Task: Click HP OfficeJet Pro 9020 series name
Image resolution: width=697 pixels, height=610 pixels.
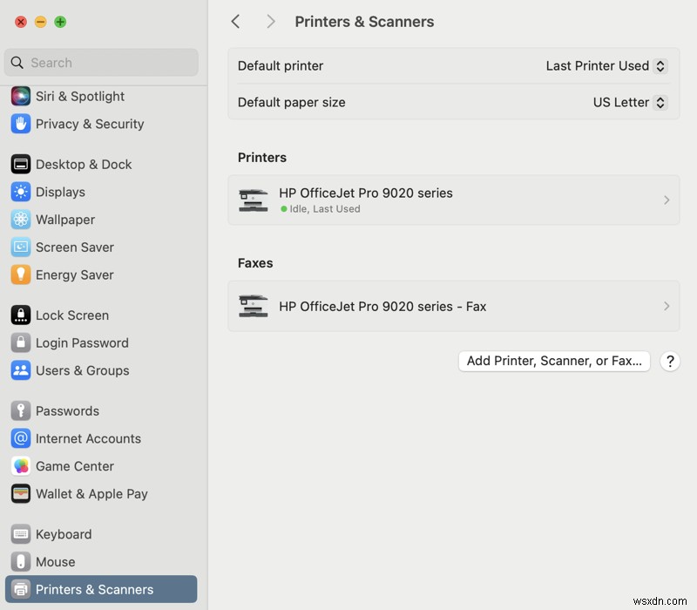Action: click(365, 193)
